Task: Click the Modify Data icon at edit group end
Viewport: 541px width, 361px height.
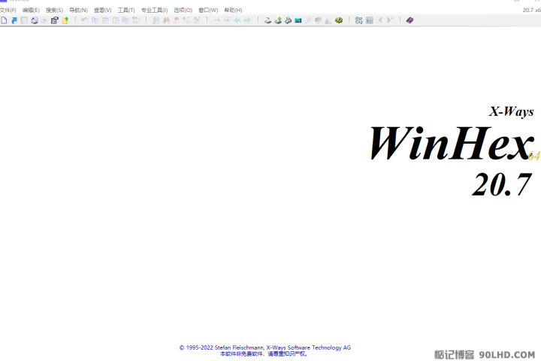Action: tap(136, 20)
